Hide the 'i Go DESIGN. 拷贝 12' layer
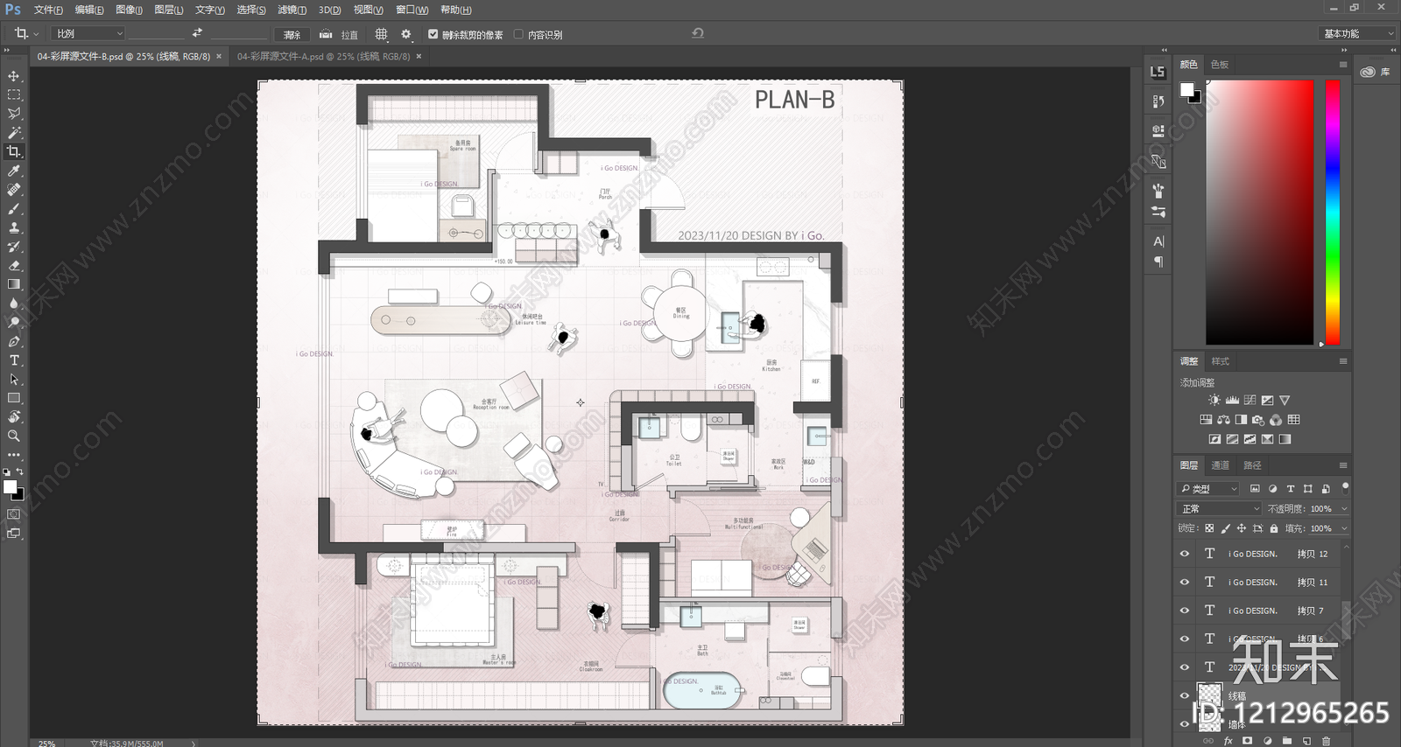The image size is (1401, 747). (x=1185, y=554)
